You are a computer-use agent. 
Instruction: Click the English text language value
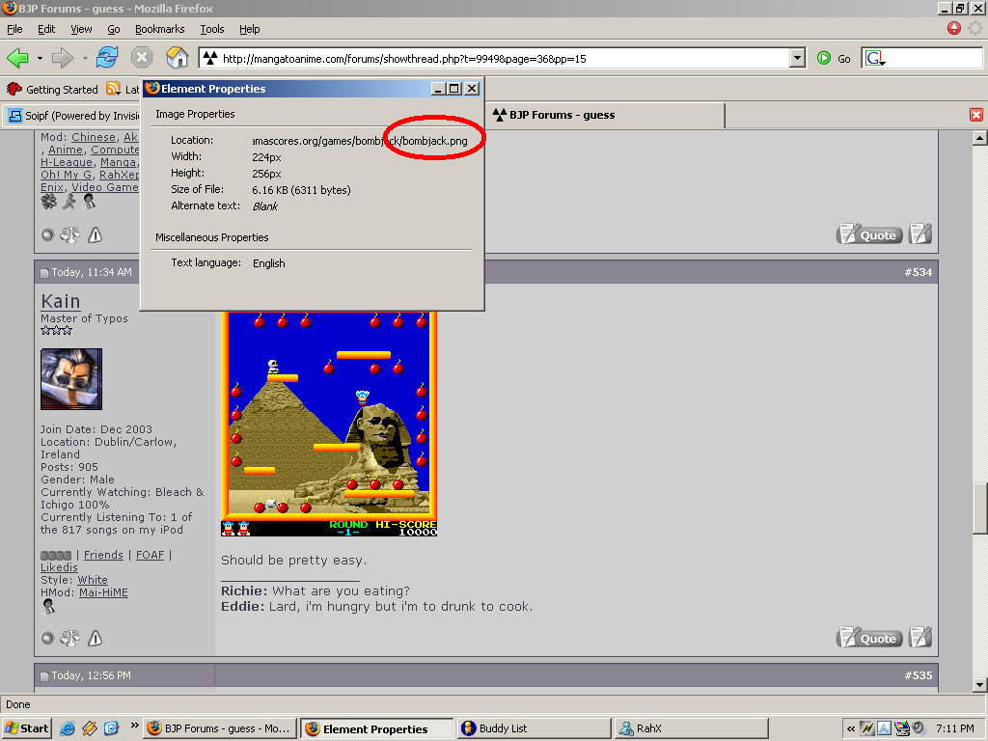pos(269,263)
